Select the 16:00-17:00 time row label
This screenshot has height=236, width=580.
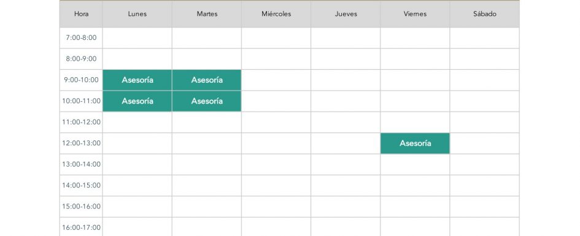pos(81,227)
